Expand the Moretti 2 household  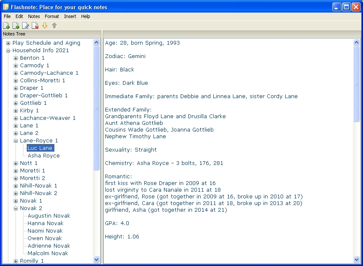click(15, 178)
